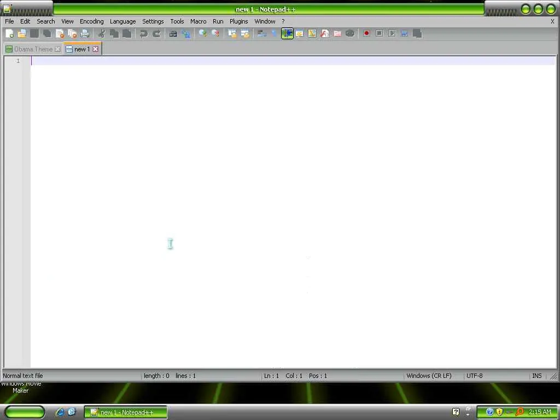Save the current document via toolbar

tap(34, 33)
